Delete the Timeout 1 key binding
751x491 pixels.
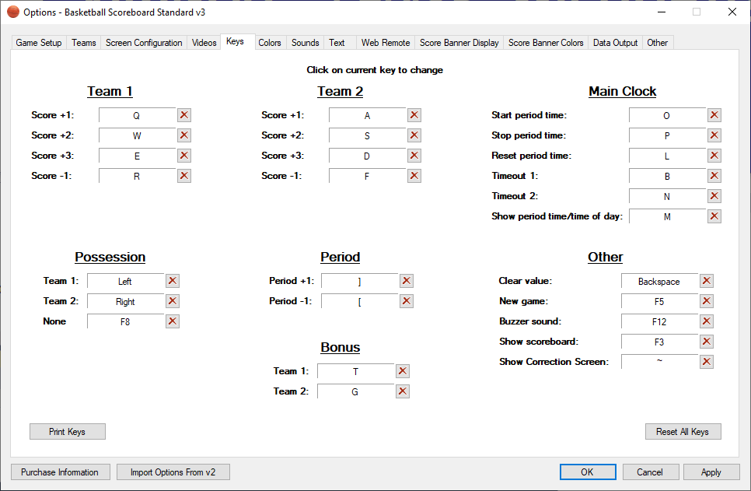tap(714, 176)
